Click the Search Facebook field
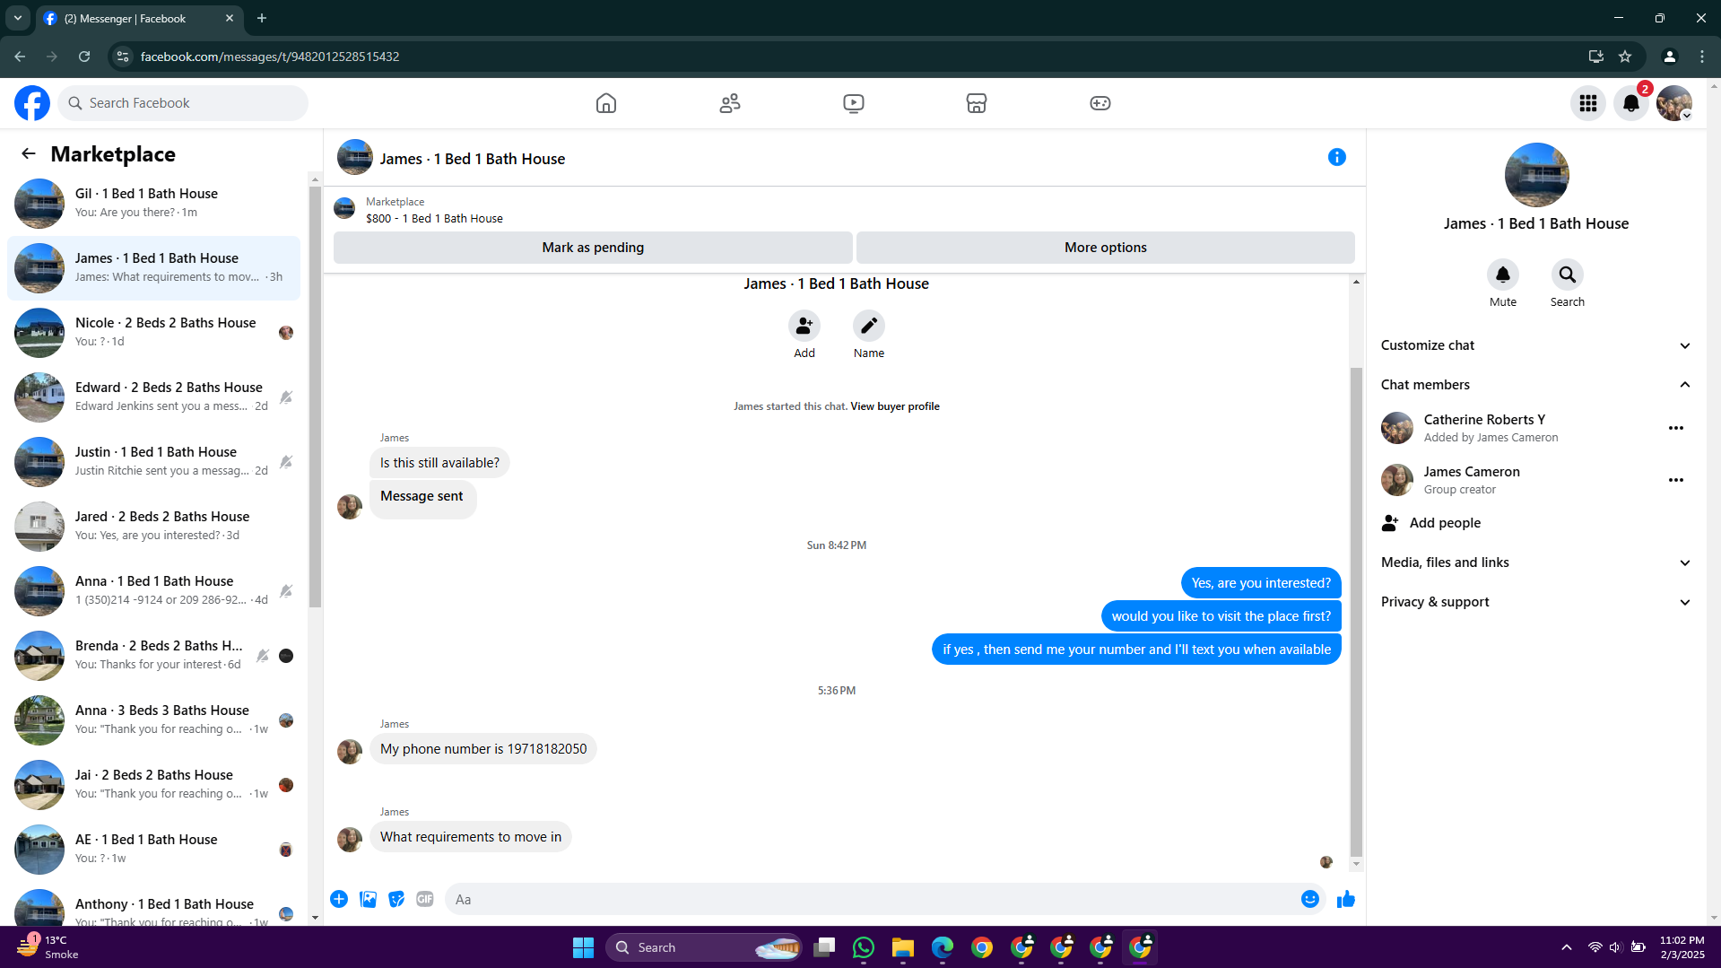 [x=184, y=103]
